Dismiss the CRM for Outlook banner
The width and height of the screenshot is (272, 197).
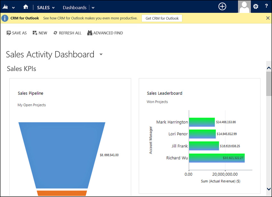pyautogui.click(x=268, y=18)
